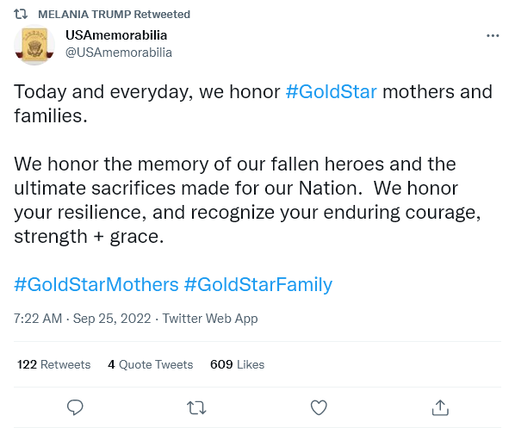Like the tweet with the heart icon
Image resolution: width=515 pixels, height=428 pixels.
(319, 407)
